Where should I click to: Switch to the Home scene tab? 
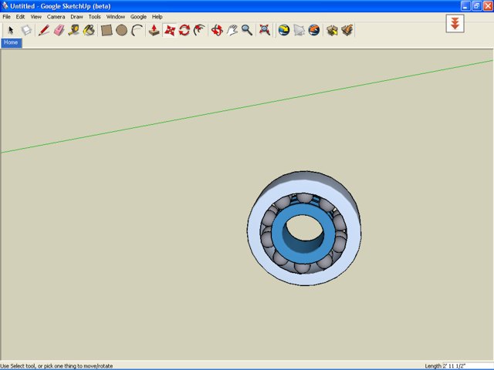click(x=12, y=42)
